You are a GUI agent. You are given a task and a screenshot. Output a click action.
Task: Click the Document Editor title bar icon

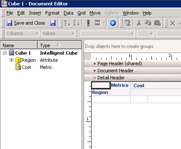4,3
